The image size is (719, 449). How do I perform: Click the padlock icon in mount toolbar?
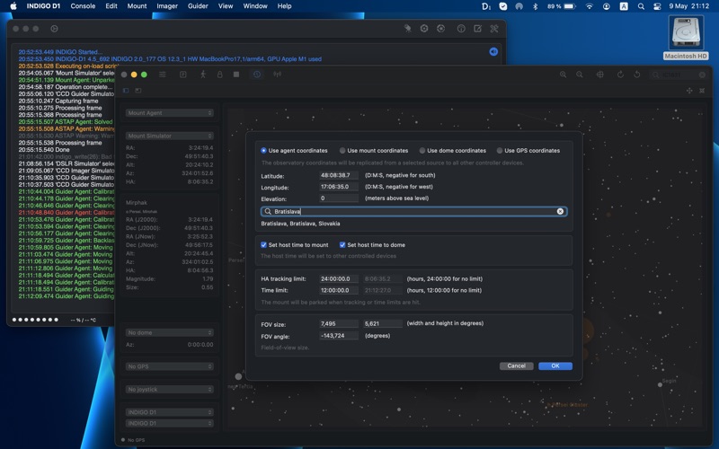219,75
